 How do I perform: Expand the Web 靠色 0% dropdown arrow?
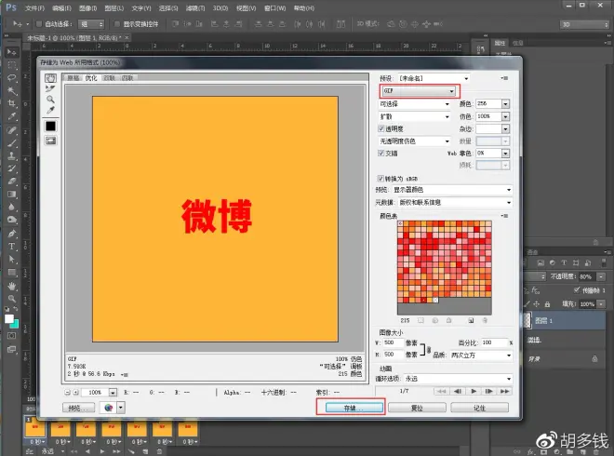(505, 154)
